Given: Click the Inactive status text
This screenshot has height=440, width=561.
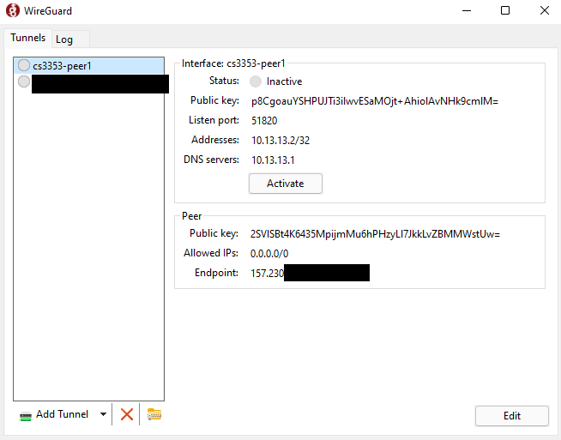Looking at the screenshot, I should 284,81.
